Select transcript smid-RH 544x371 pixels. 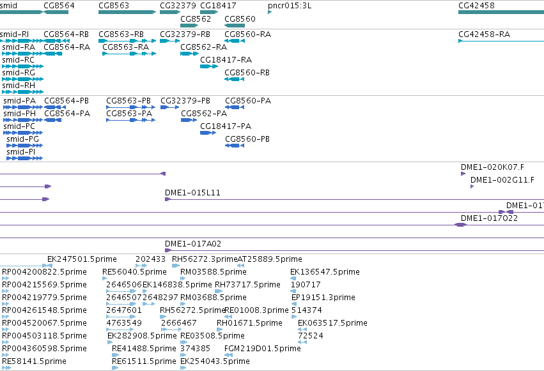[19, 86]
